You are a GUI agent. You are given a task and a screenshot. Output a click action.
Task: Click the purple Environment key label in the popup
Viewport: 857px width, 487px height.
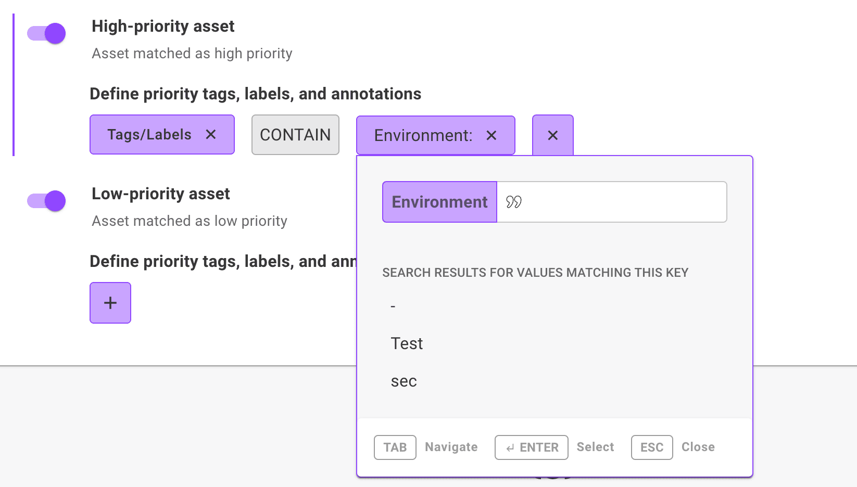click(439, 202)
